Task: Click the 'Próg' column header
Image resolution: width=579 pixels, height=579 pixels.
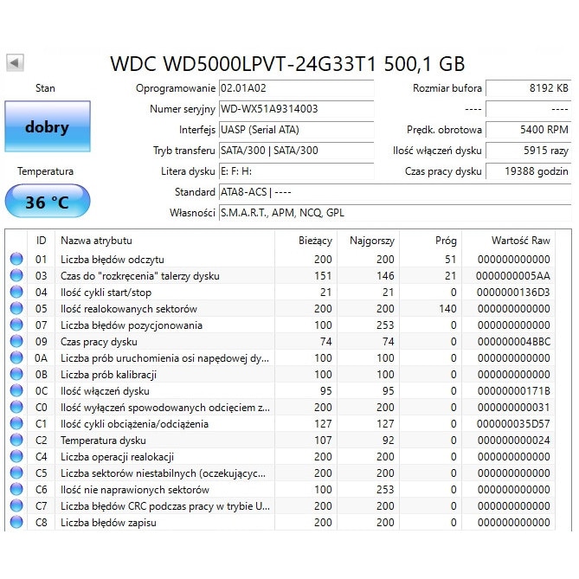Action: click(445, 241)
